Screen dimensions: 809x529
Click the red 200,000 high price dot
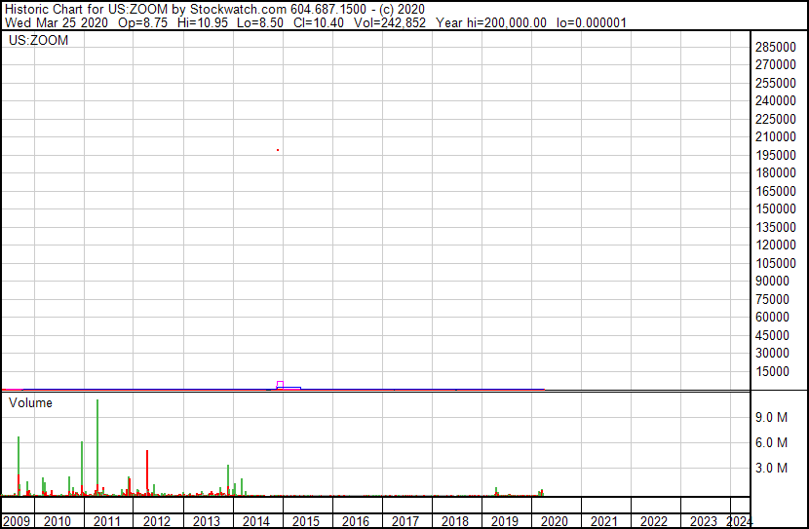[278, 150]
